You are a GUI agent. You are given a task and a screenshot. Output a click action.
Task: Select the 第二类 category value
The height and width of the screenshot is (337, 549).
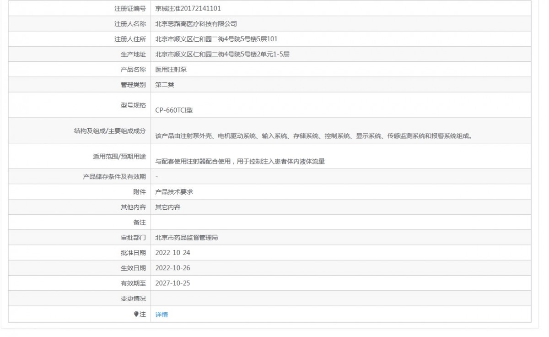(165, 85)
